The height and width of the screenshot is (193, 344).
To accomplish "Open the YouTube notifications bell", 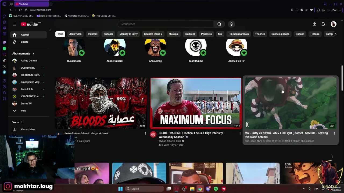I will [323, 24].
